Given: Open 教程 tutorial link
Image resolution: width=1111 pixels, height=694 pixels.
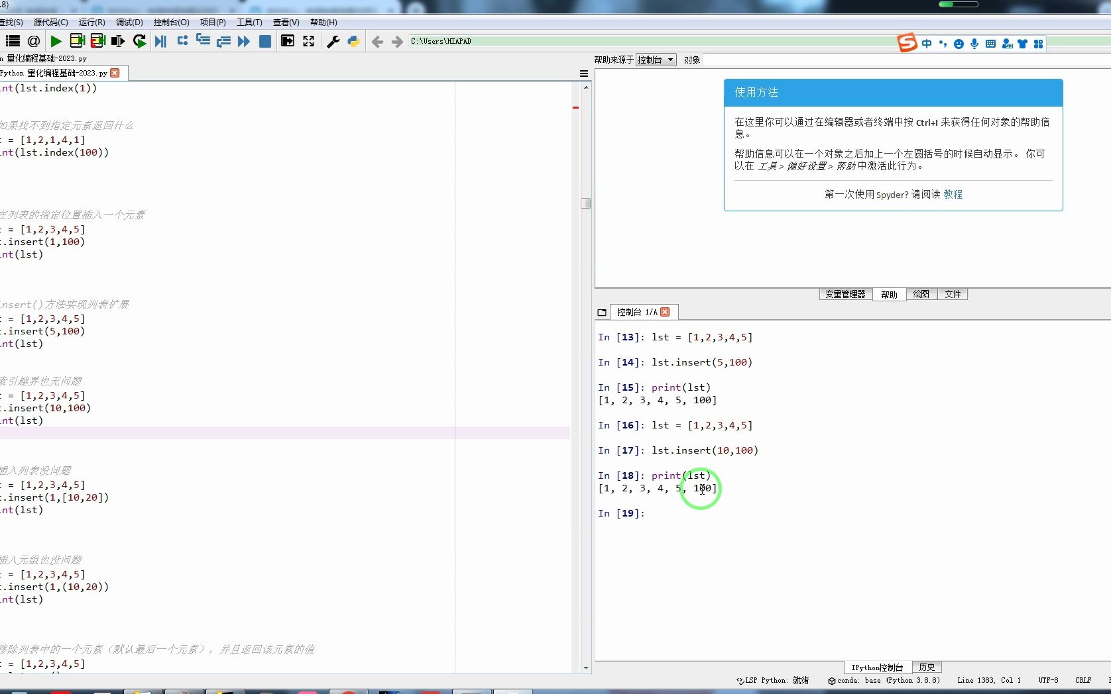Looking at the screenshot, I should pos(953,194).
